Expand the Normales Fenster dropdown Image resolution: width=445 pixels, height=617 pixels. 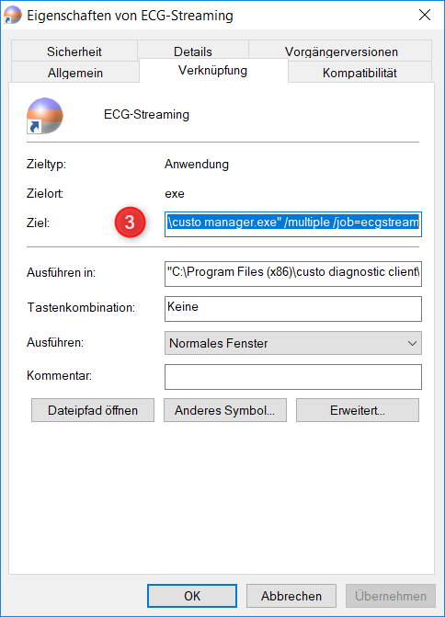293,343
